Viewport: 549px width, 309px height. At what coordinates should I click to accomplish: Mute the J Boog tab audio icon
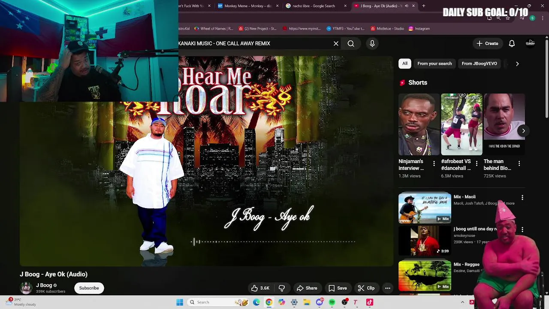click(406, 6)
